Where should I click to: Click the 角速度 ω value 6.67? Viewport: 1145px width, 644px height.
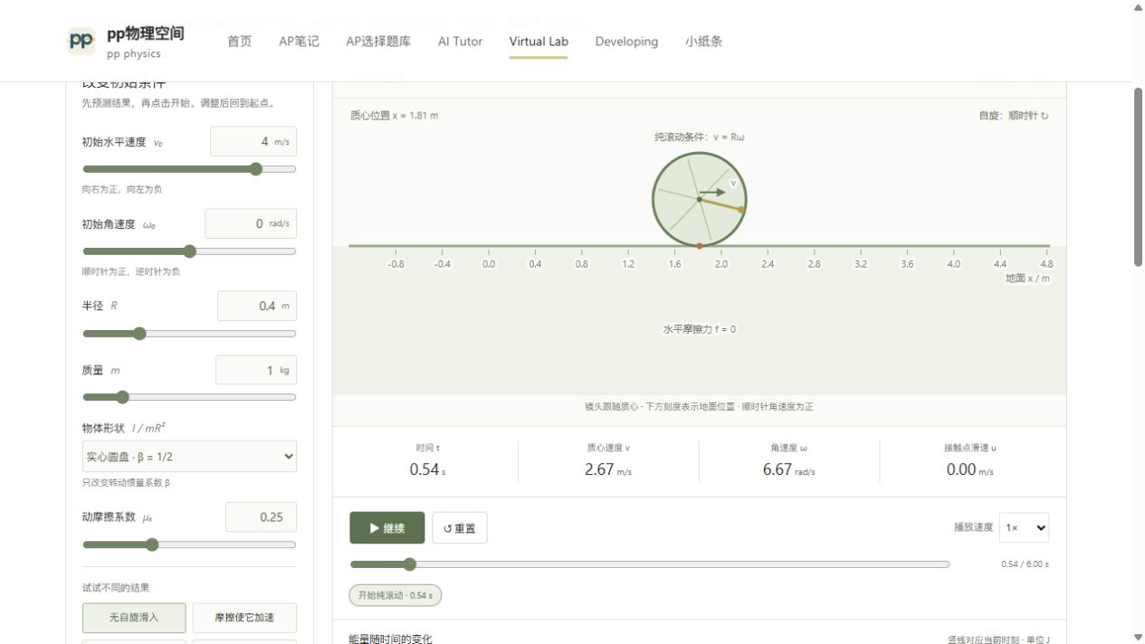[x=778, y=469]
